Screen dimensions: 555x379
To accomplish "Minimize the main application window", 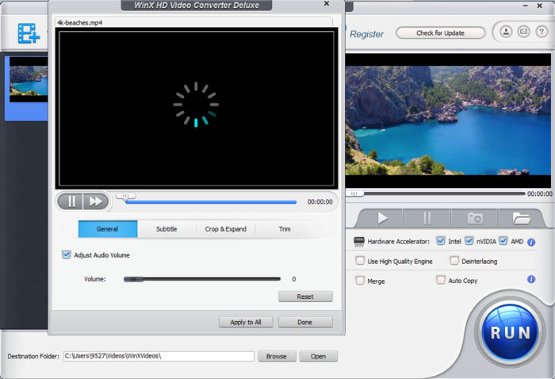I will click(x=525, y=6).
